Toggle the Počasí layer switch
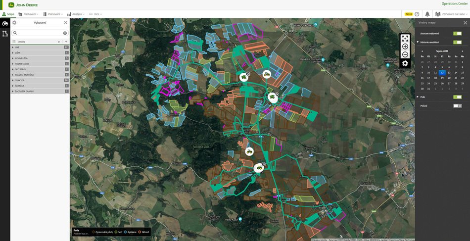 (x=458, y=106)
